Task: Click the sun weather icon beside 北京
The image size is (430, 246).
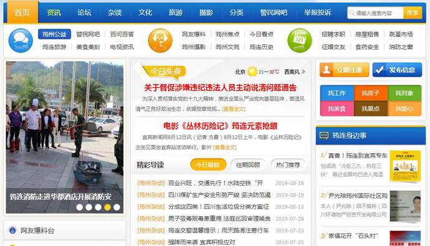Action: (252, 72)
